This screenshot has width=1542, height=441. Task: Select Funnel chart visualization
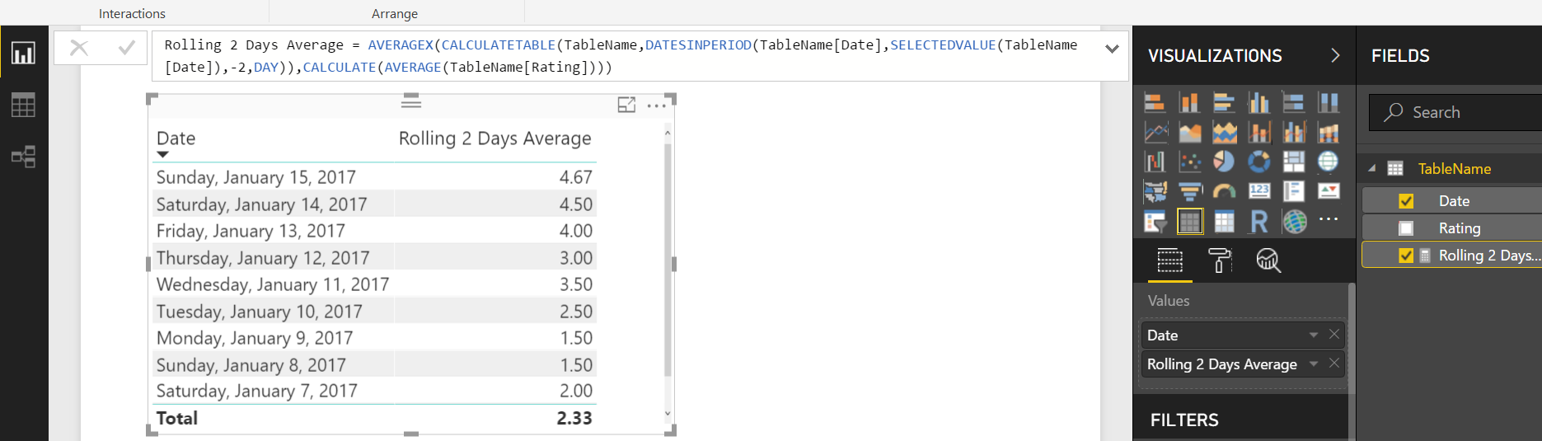click(1189, 191)
